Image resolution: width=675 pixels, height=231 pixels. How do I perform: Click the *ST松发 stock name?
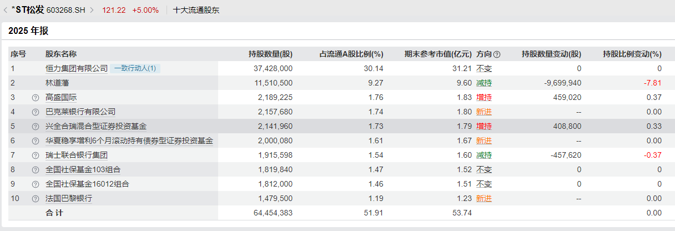tap(28, 10)
